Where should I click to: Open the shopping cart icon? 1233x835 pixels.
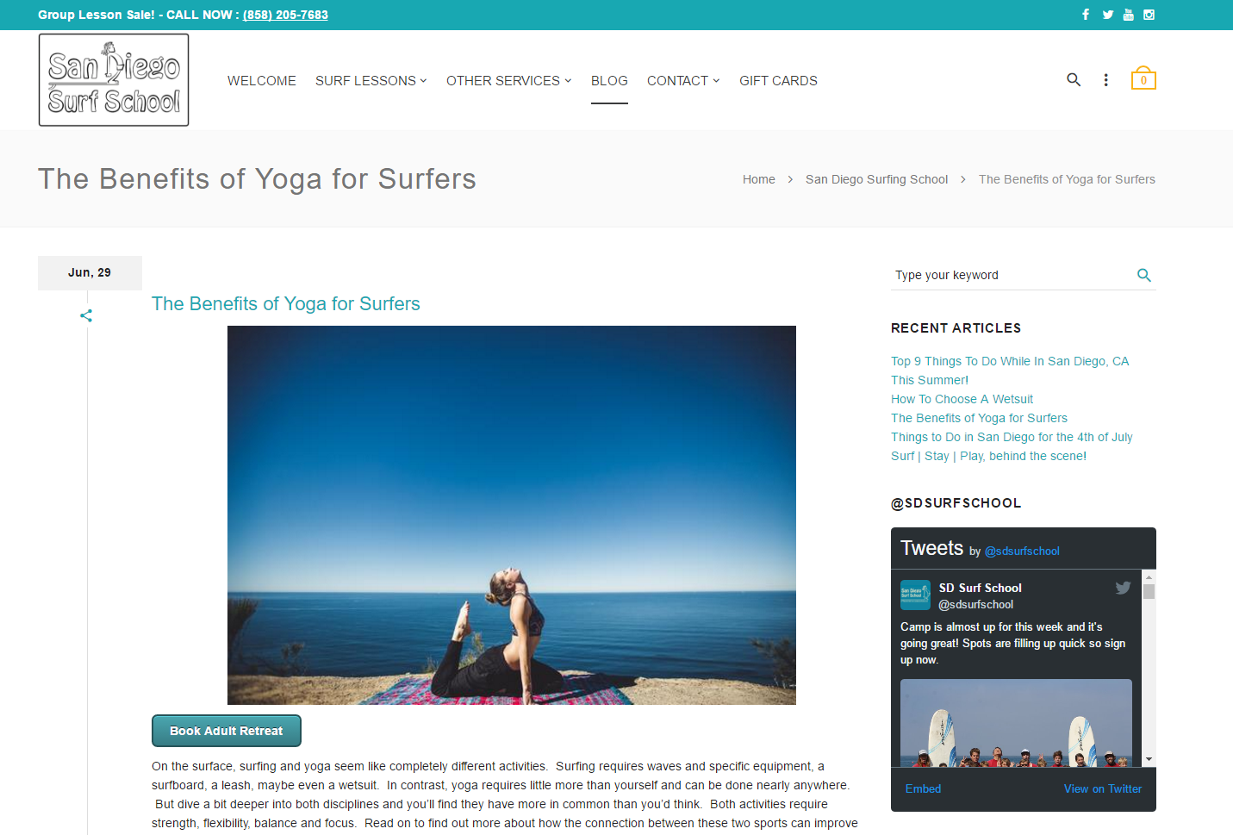pyautogui.click(x=1143, y=78)
